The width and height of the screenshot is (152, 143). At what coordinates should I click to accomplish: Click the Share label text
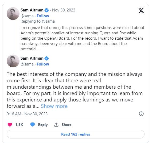pos(67,125)
